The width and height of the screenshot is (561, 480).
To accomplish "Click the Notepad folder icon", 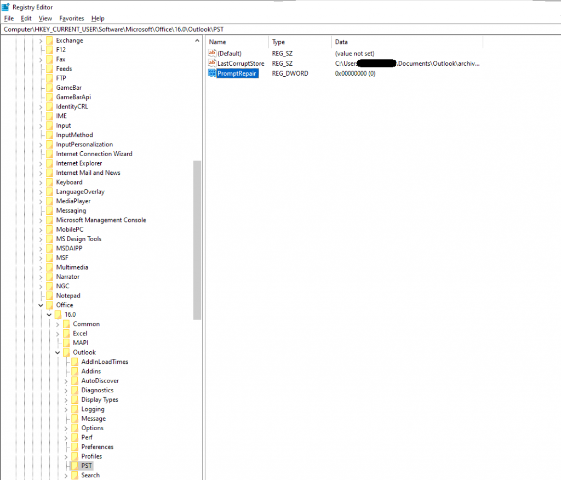I will 50,296.
